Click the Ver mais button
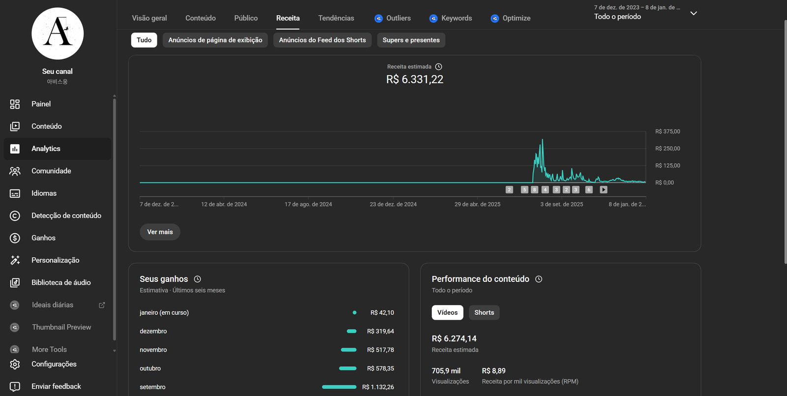 click(x=160, y=232)
